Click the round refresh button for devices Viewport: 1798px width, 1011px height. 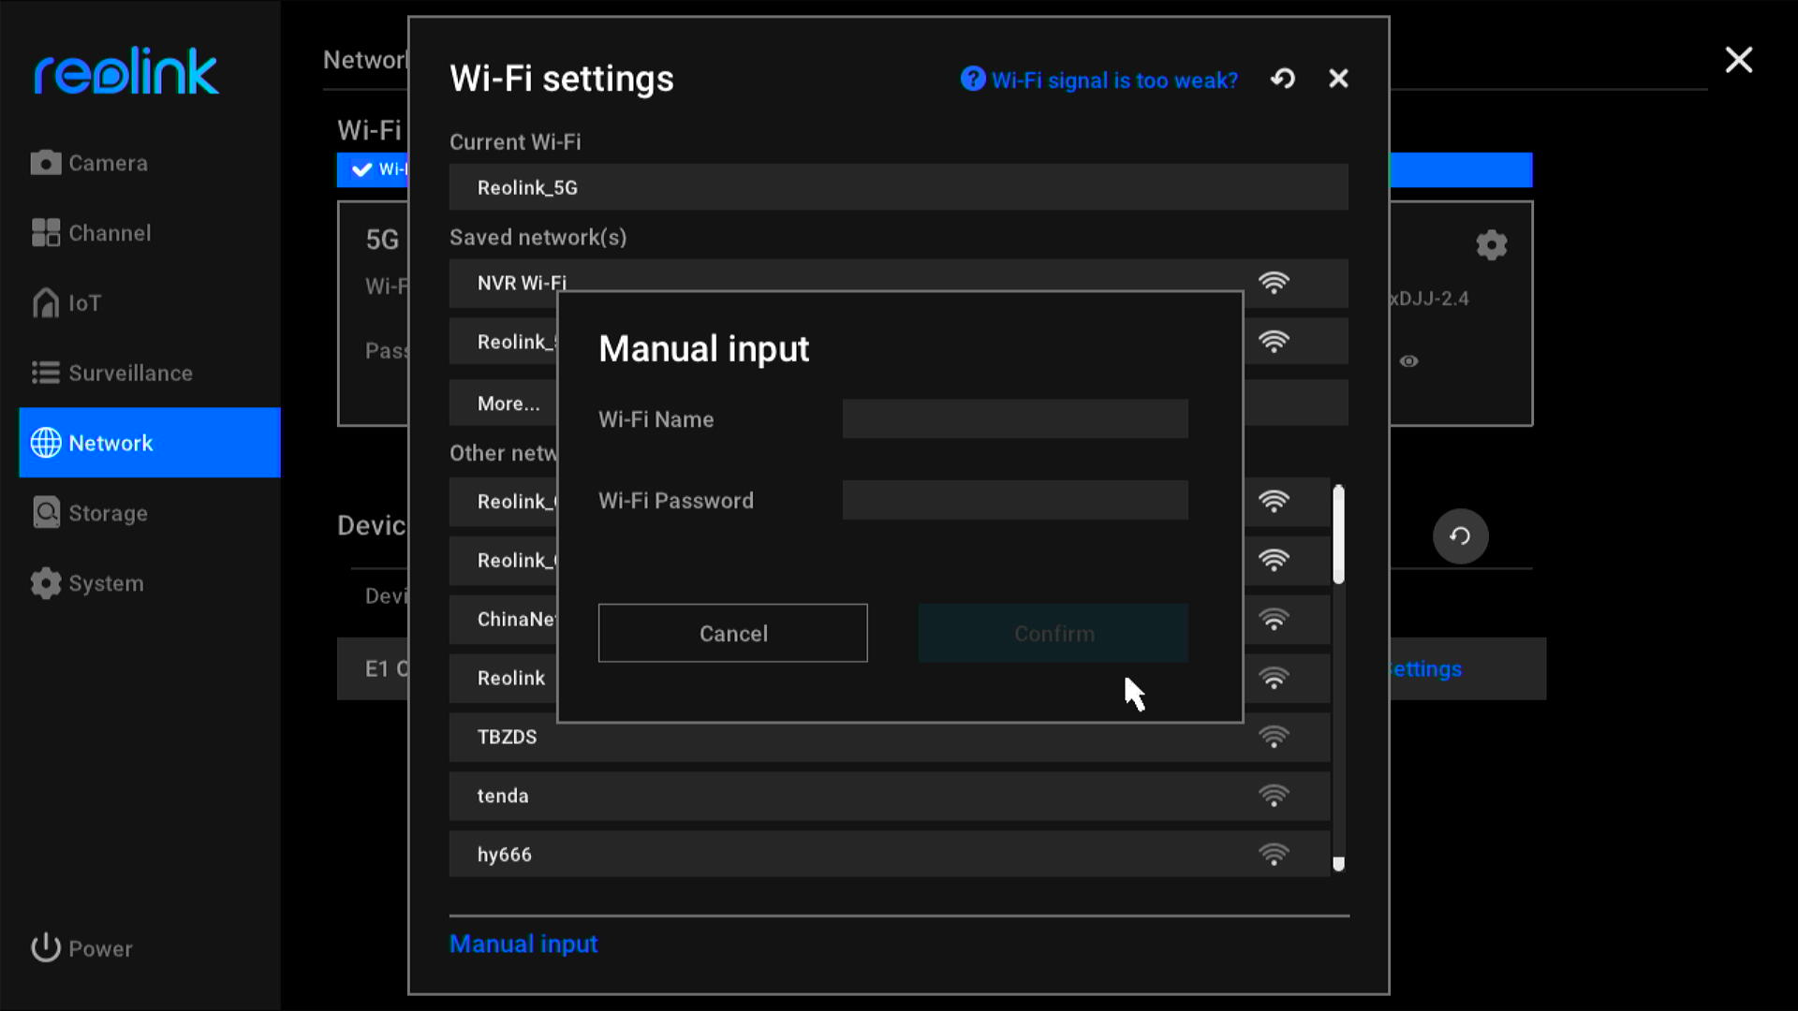(1460, 536)
